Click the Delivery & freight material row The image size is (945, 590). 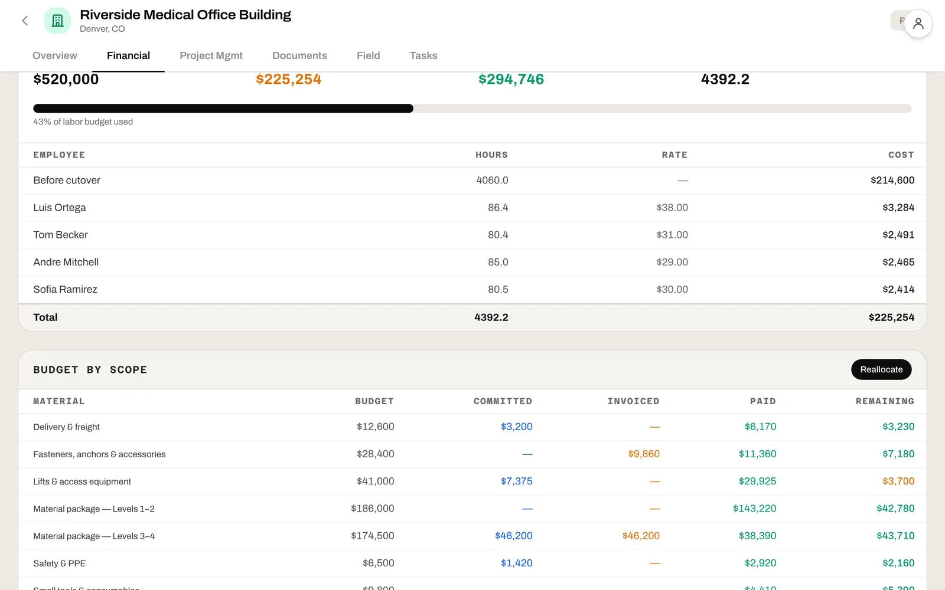coord(472,427)
